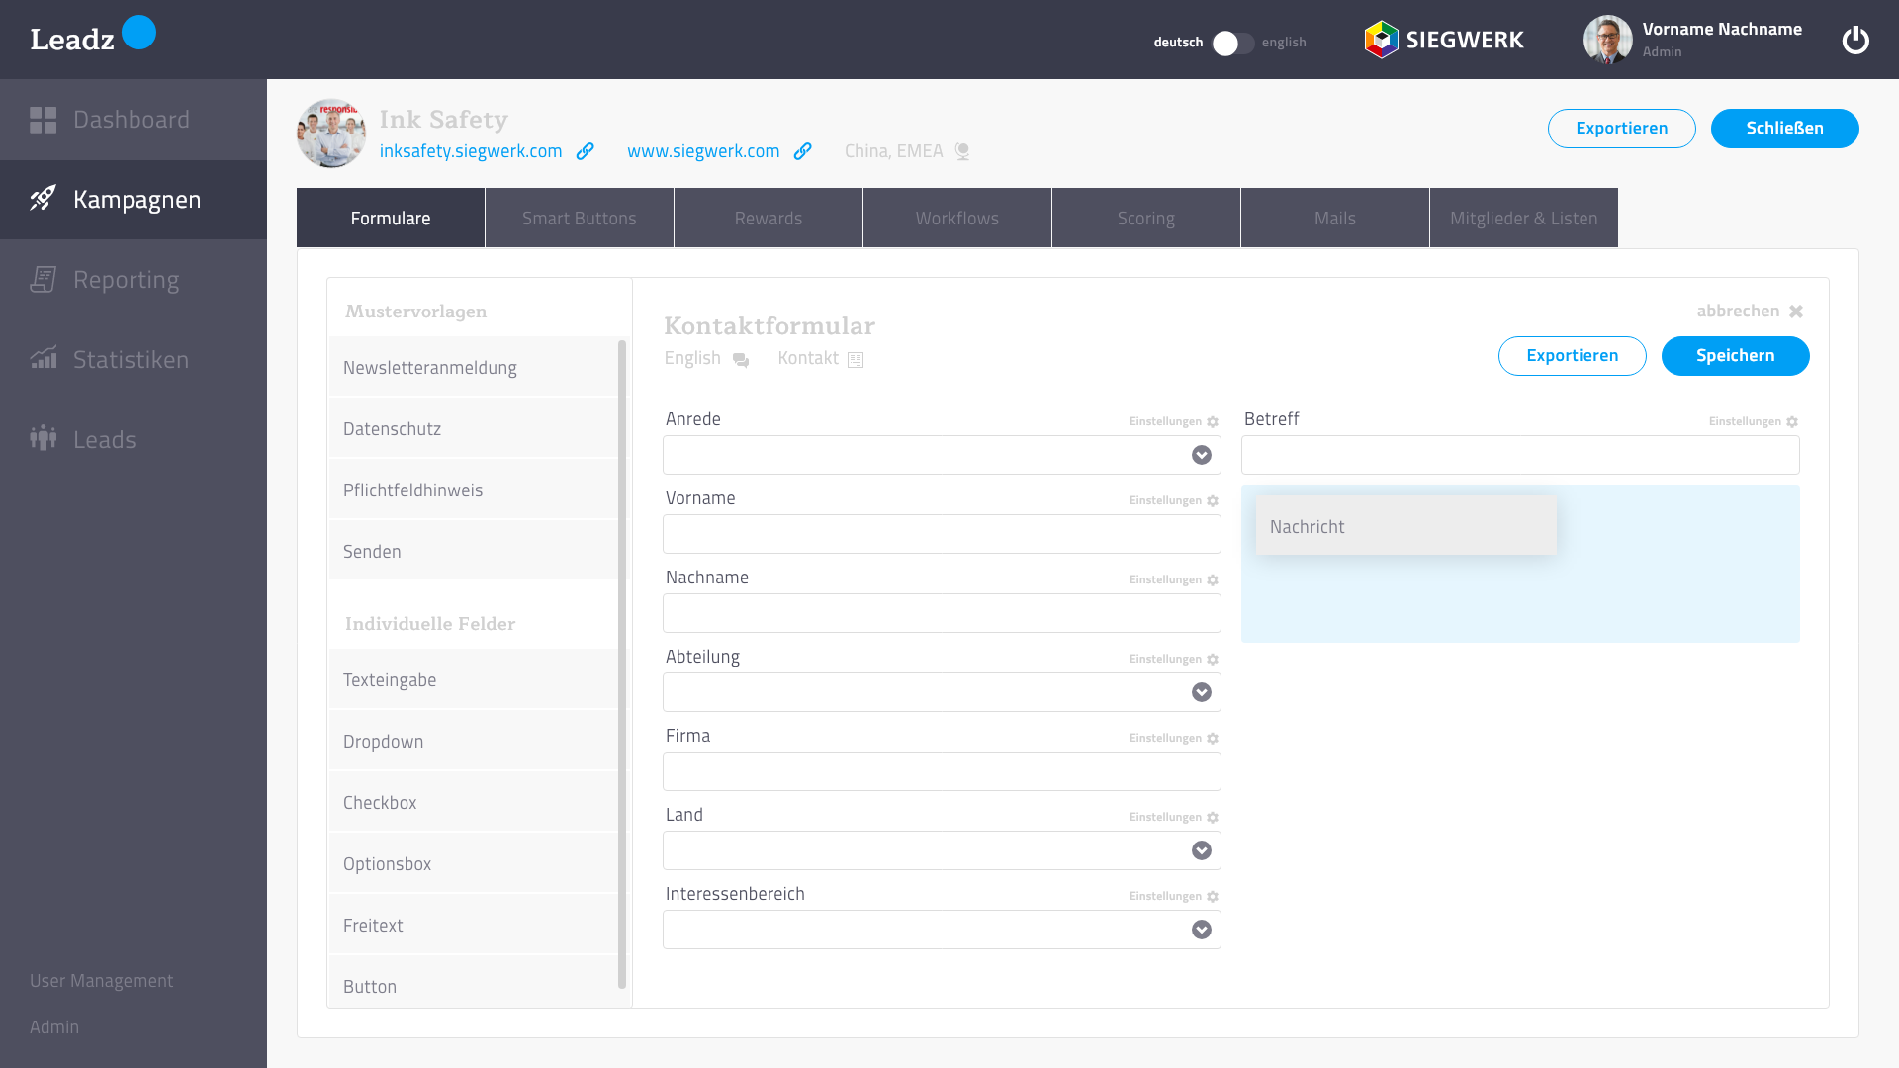Toggle language switch between deutsch and english
The width and height of the screenshot is (1899, 1068).
click(1232, 44)
